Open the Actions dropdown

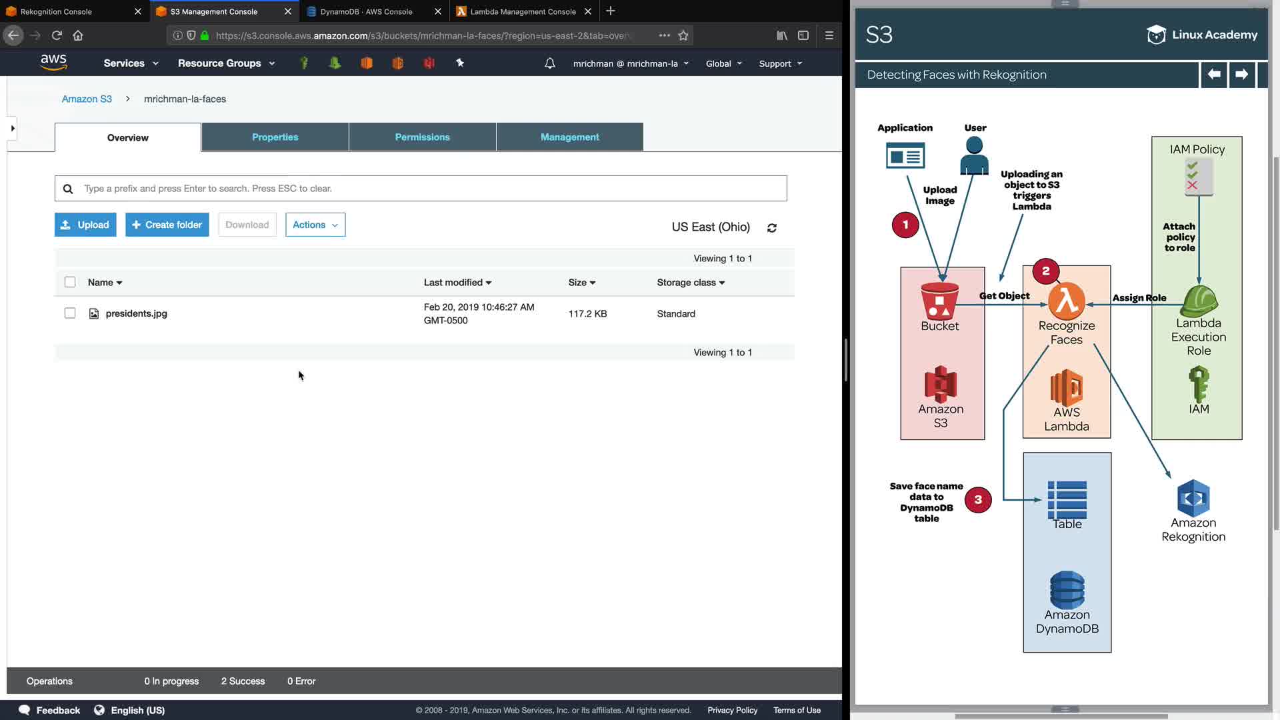[x=315, y=225]
